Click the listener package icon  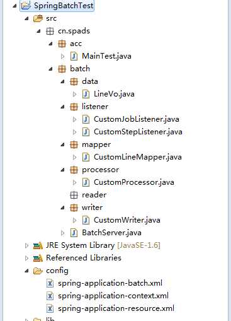click(74, 107)
